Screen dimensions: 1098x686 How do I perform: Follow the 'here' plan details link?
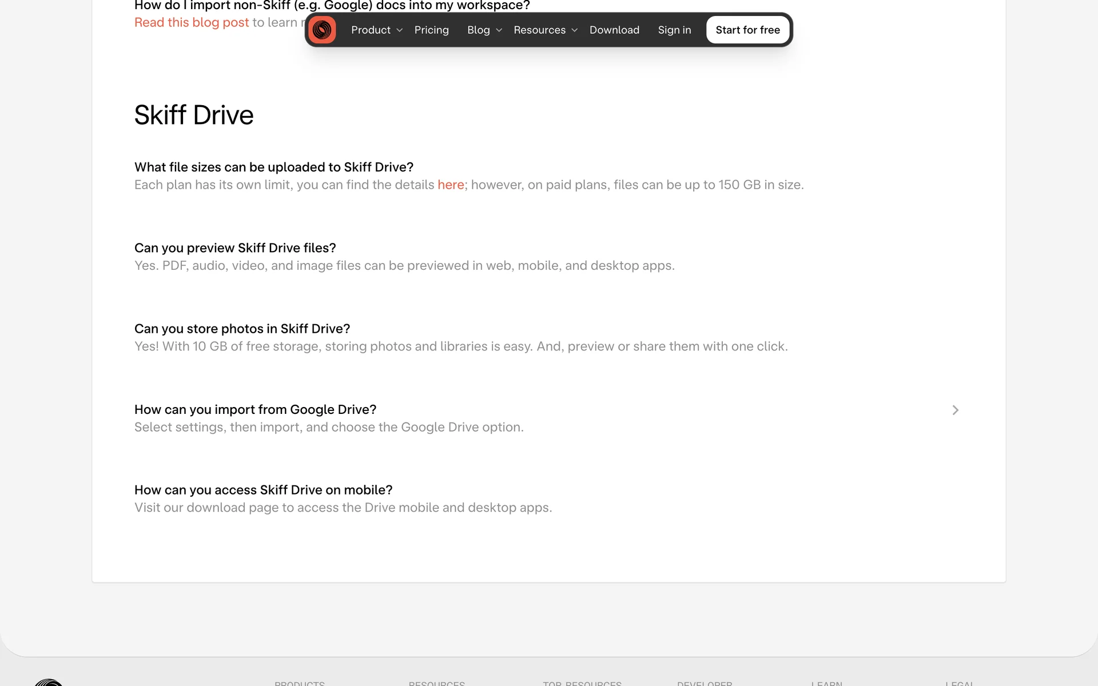[451, 185]
